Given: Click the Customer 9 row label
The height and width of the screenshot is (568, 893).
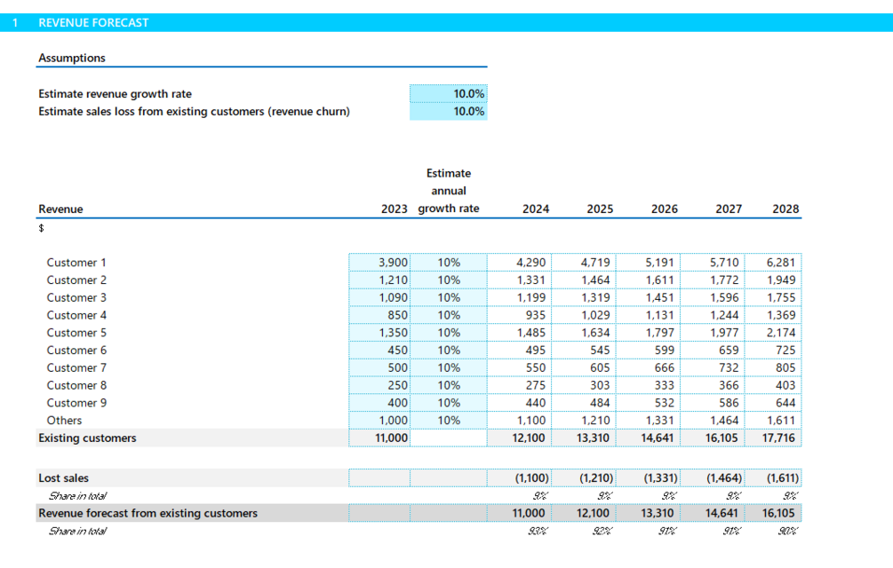Looking at the screenshot, I should (76, 403).
